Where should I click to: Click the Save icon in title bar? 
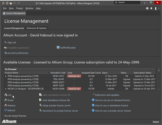(7, 3)
